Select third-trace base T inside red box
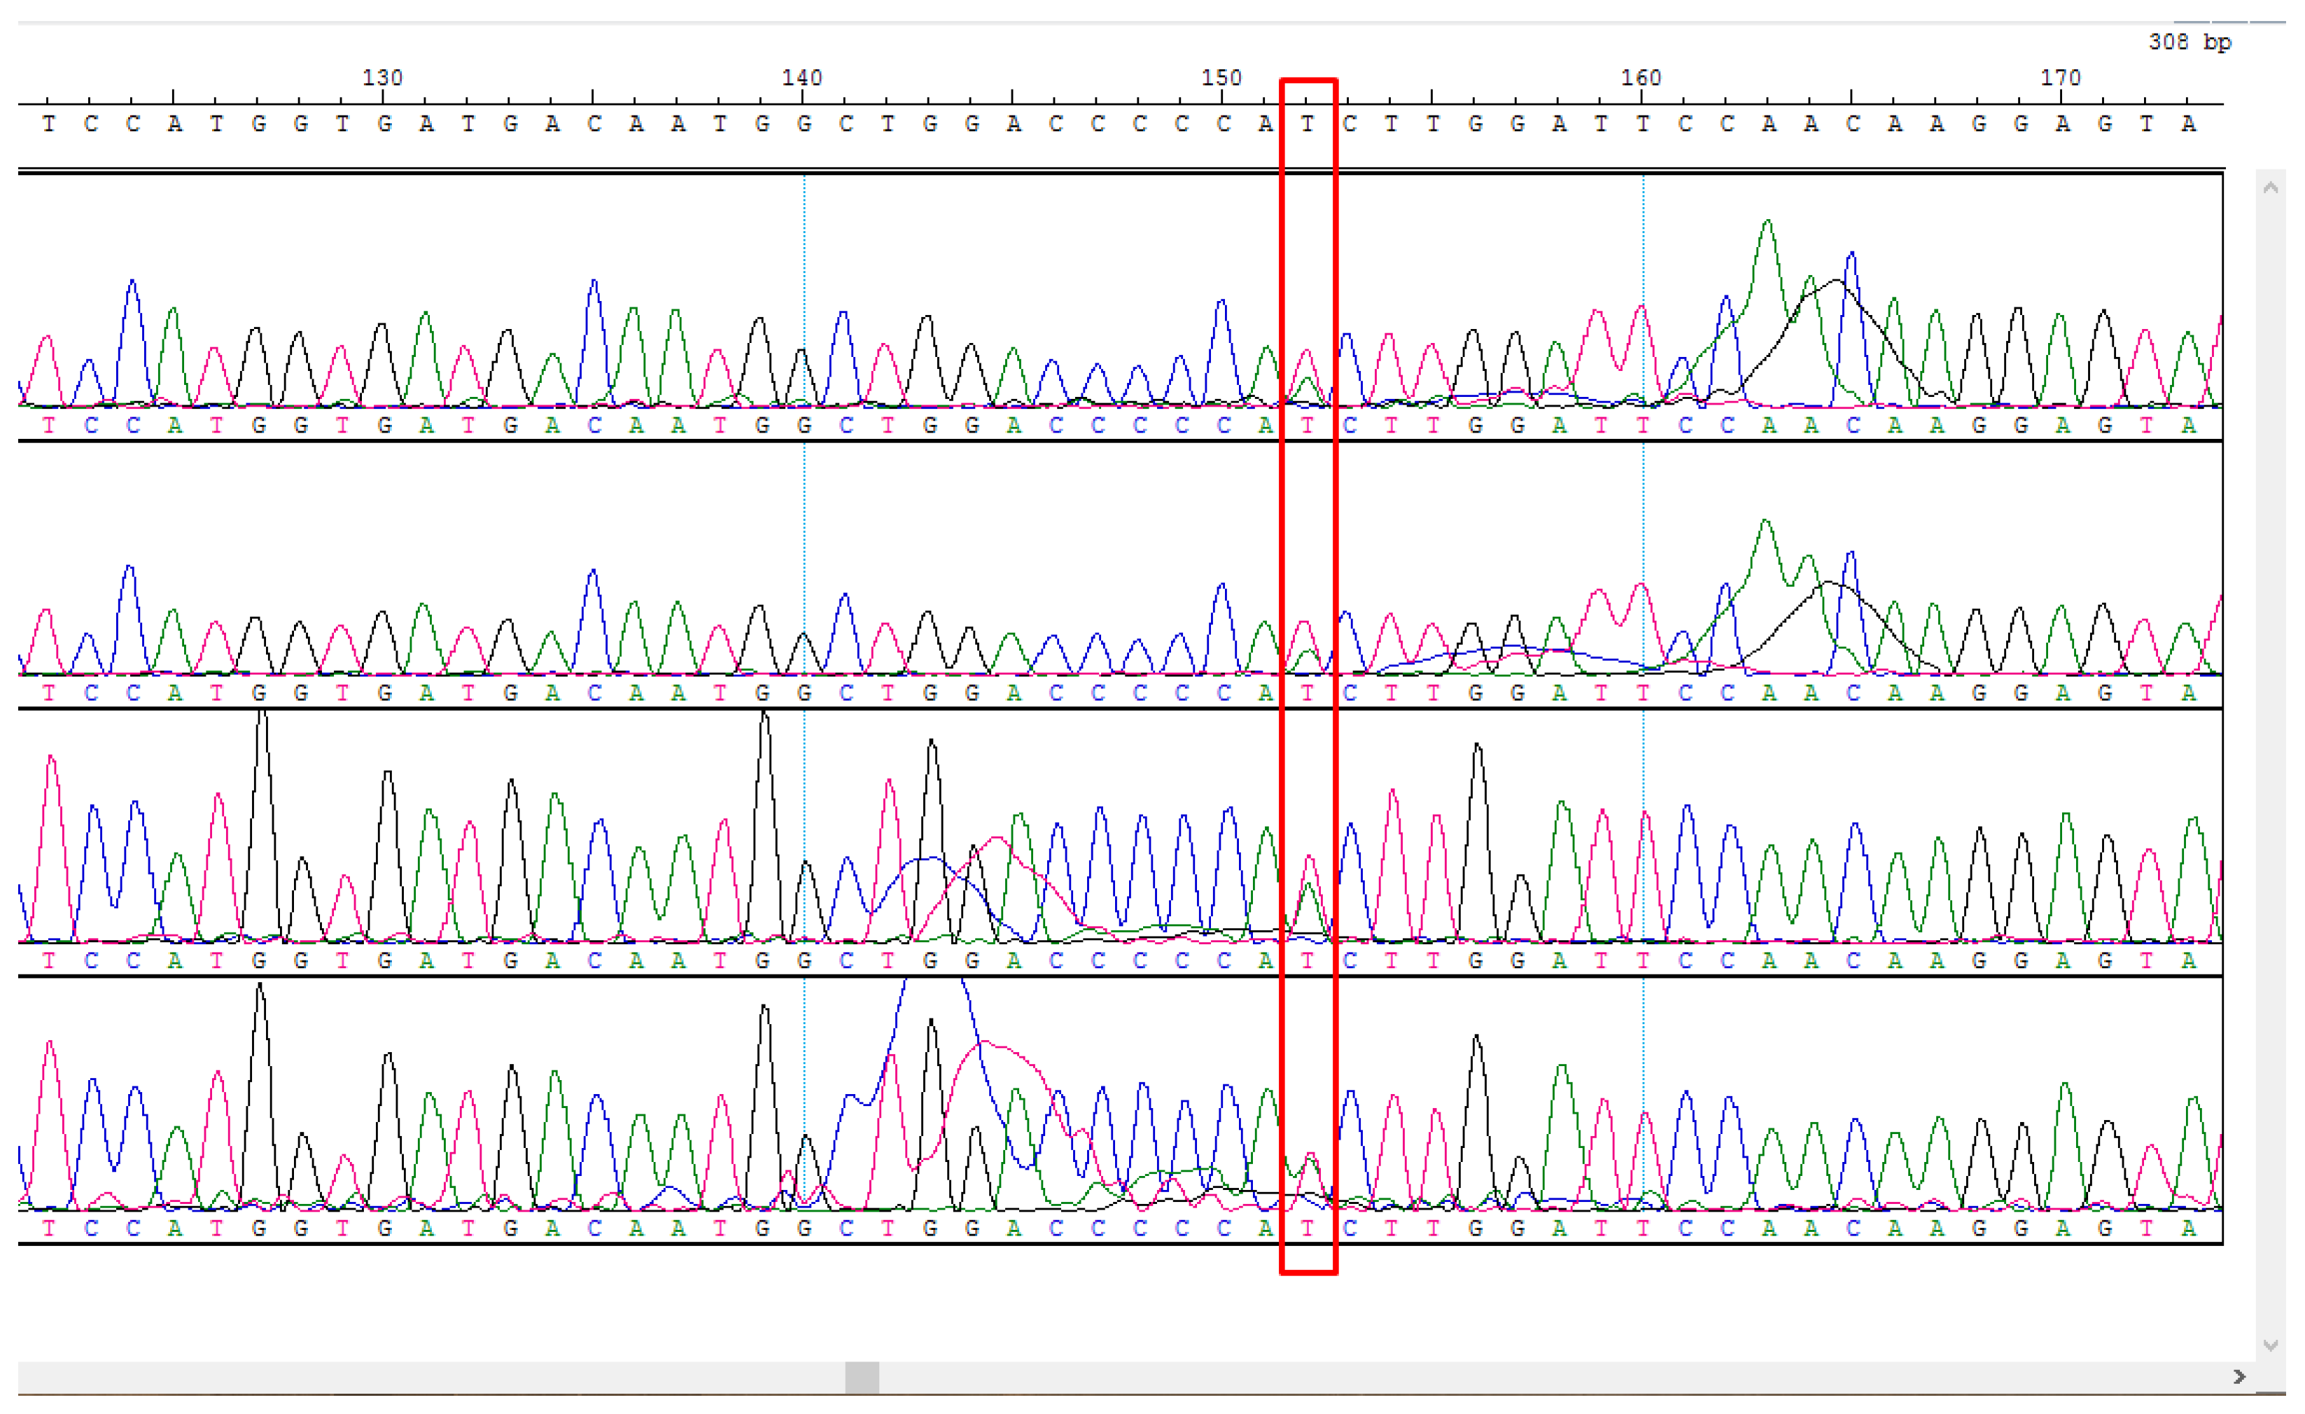This screenshot has height=1414, width=2305. 1307,961
